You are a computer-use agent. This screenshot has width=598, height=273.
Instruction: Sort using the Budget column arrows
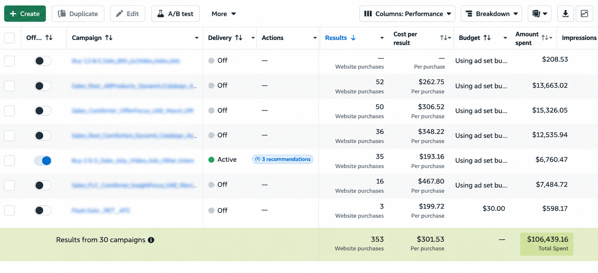click(x=487, y=38)
